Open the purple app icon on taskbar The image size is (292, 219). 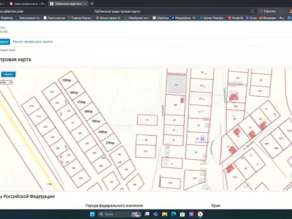(191, 214)
